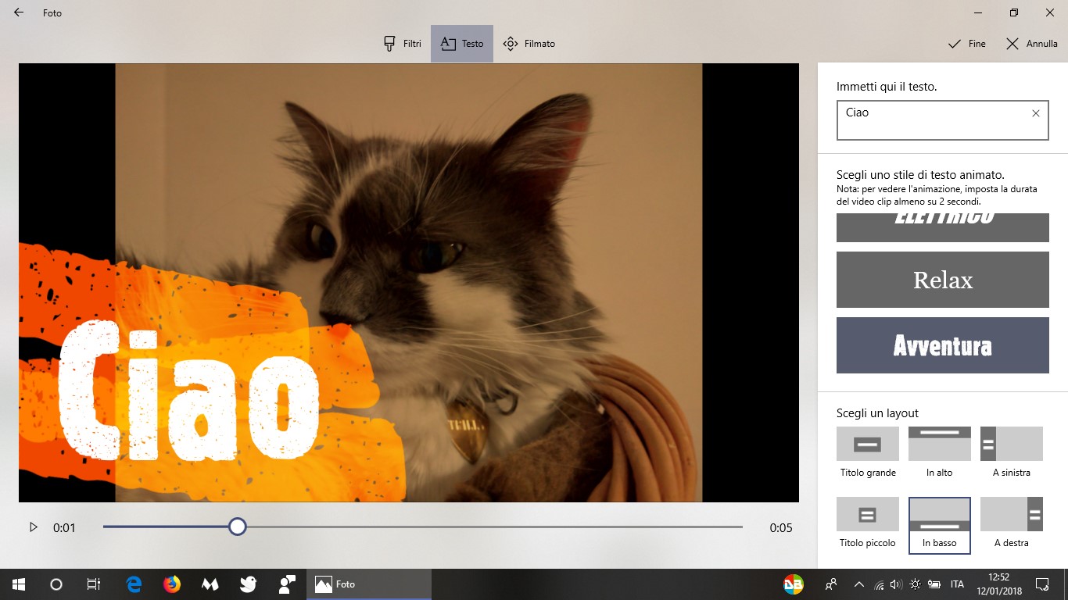Open the taskbar app next to Foto
Viewport: 1068px width, 600px height.
pos(287,584)
